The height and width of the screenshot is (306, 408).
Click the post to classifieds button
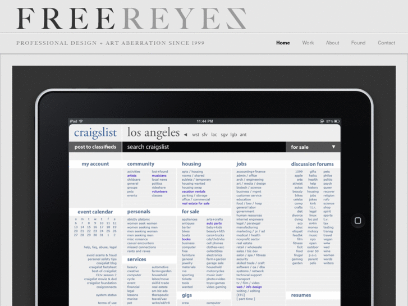click(x=95, y=147)
